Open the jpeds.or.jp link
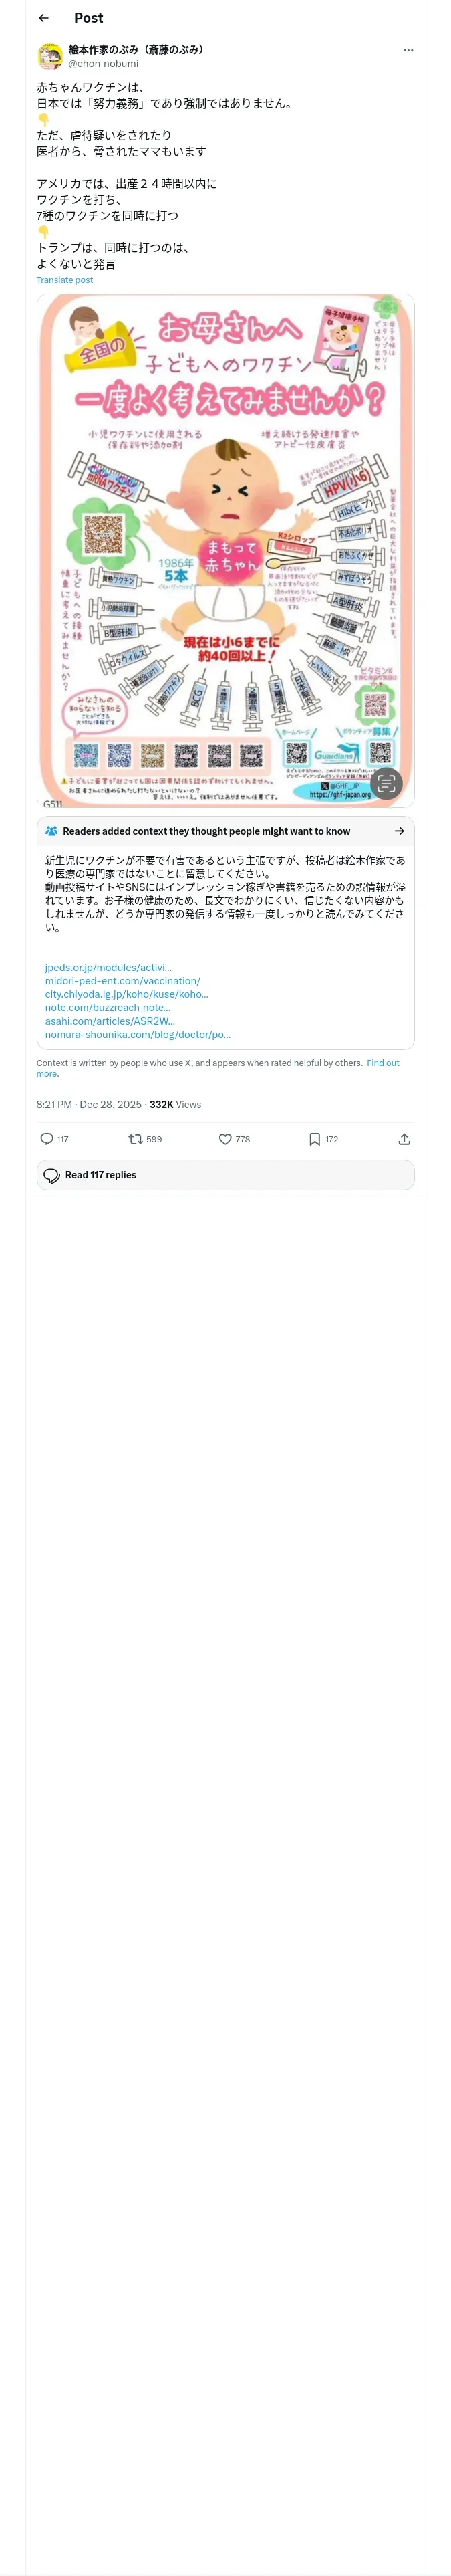The width and height of the screenshot is (451, 2576). pyautogui.click(x=108, y=967)
